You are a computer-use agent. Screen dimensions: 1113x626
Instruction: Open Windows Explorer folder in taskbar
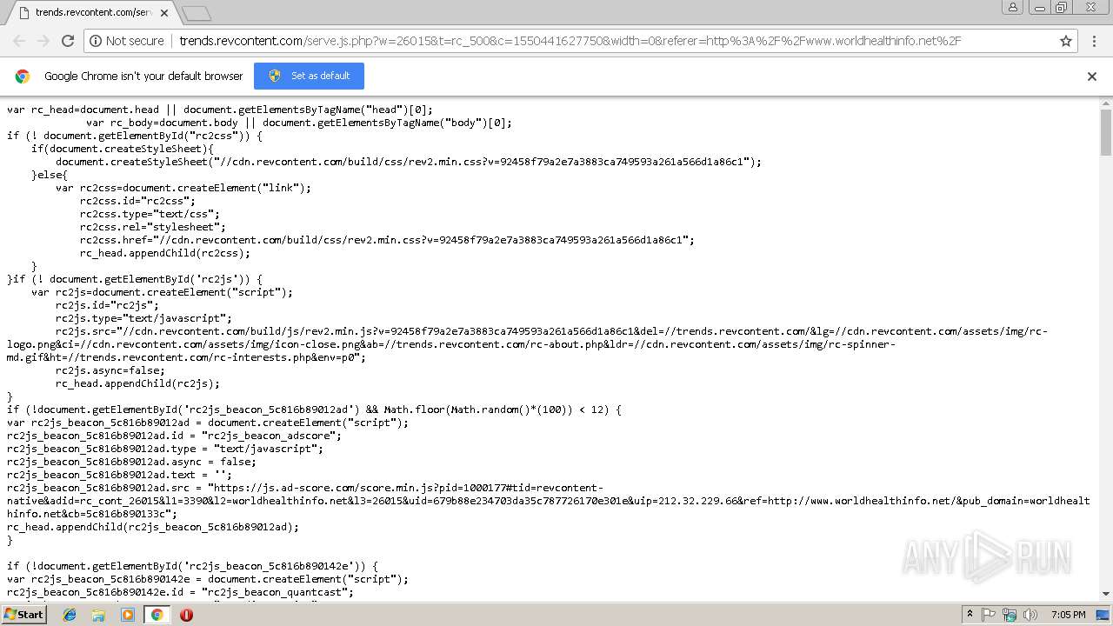pyautogui.click(x=98, y=615)
